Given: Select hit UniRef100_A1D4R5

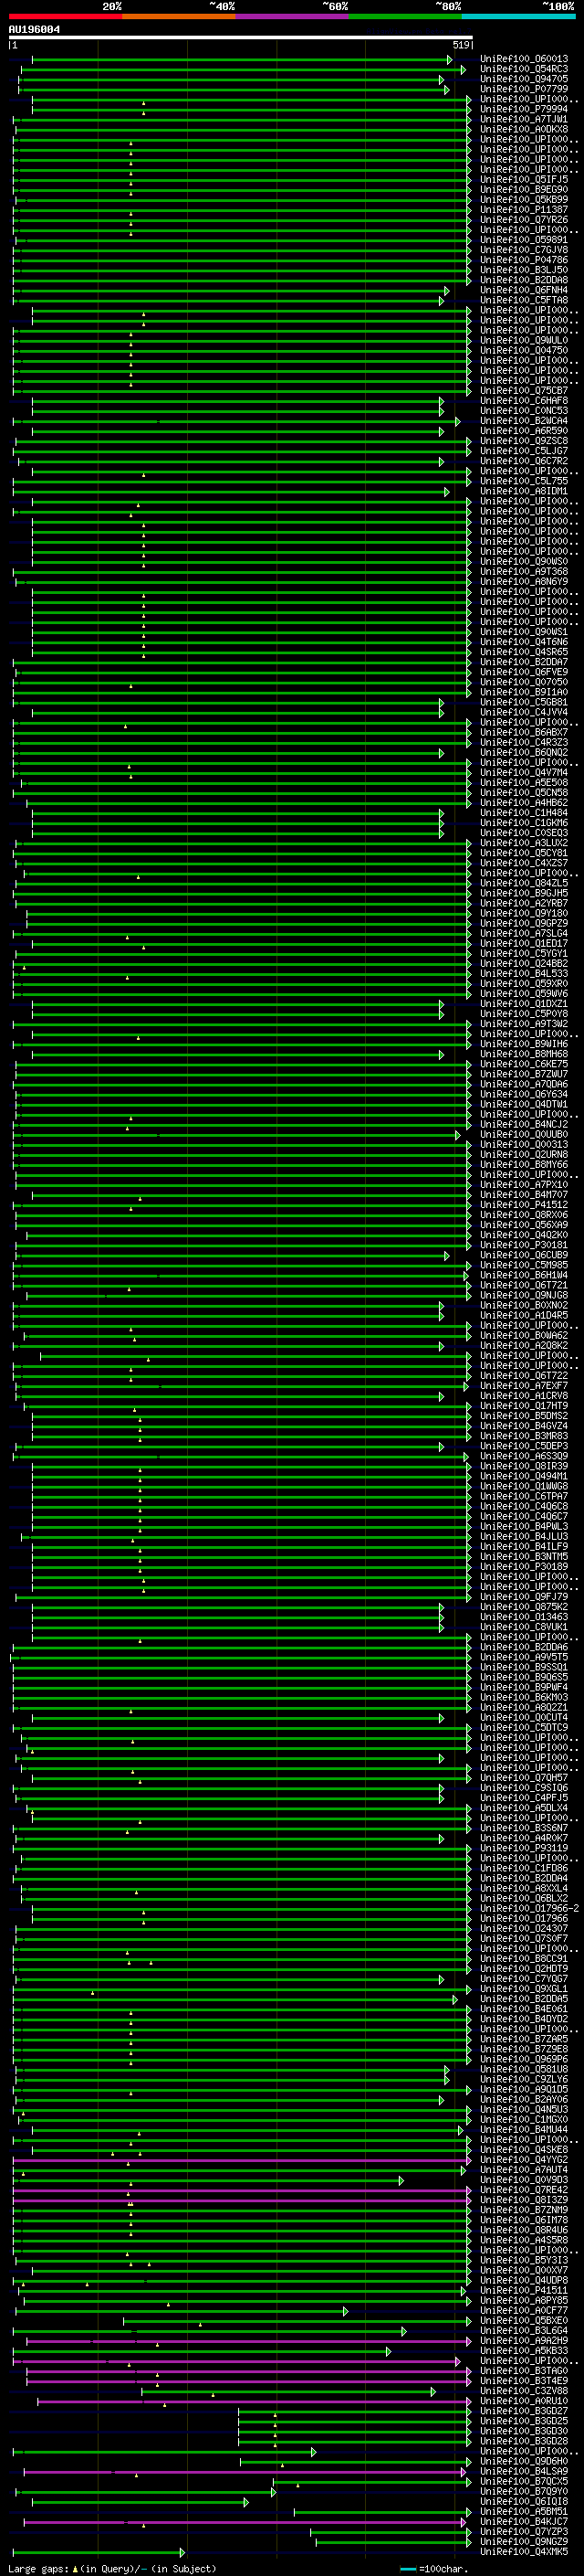Looking at the screenshot, I should pos(524,1315).
